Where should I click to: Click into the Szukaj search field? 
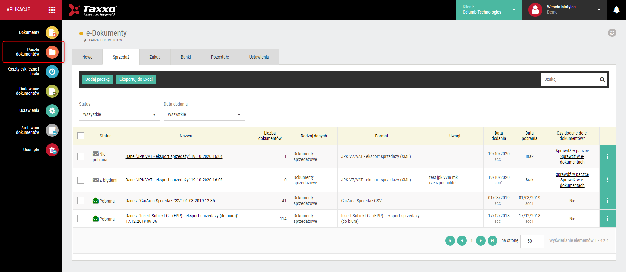pos(569,79)
